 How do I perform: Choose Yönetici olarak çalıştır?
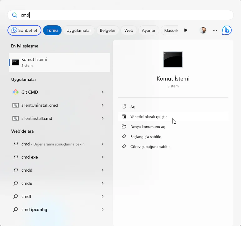click(173, 117)
